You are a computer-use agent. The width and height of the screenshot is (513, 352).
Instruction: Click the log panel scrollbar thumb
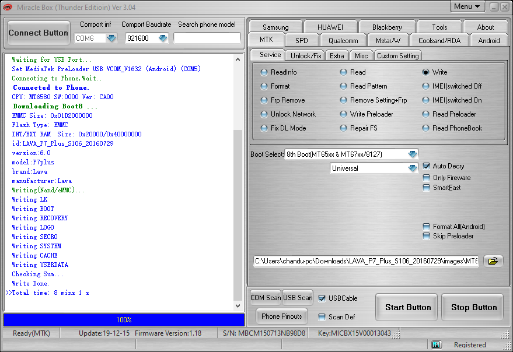click(x=238, y=215)
